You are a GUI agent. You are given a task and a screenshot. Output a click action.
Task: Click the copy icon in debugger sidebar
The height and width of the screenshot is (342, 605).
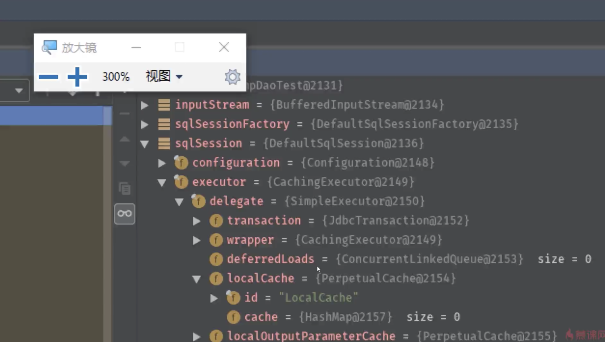coord(125,188)
